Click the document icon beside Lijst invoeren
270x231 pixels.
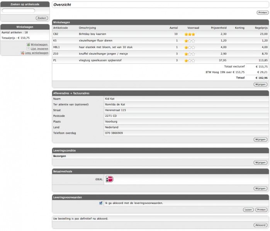tap(28, 49)
